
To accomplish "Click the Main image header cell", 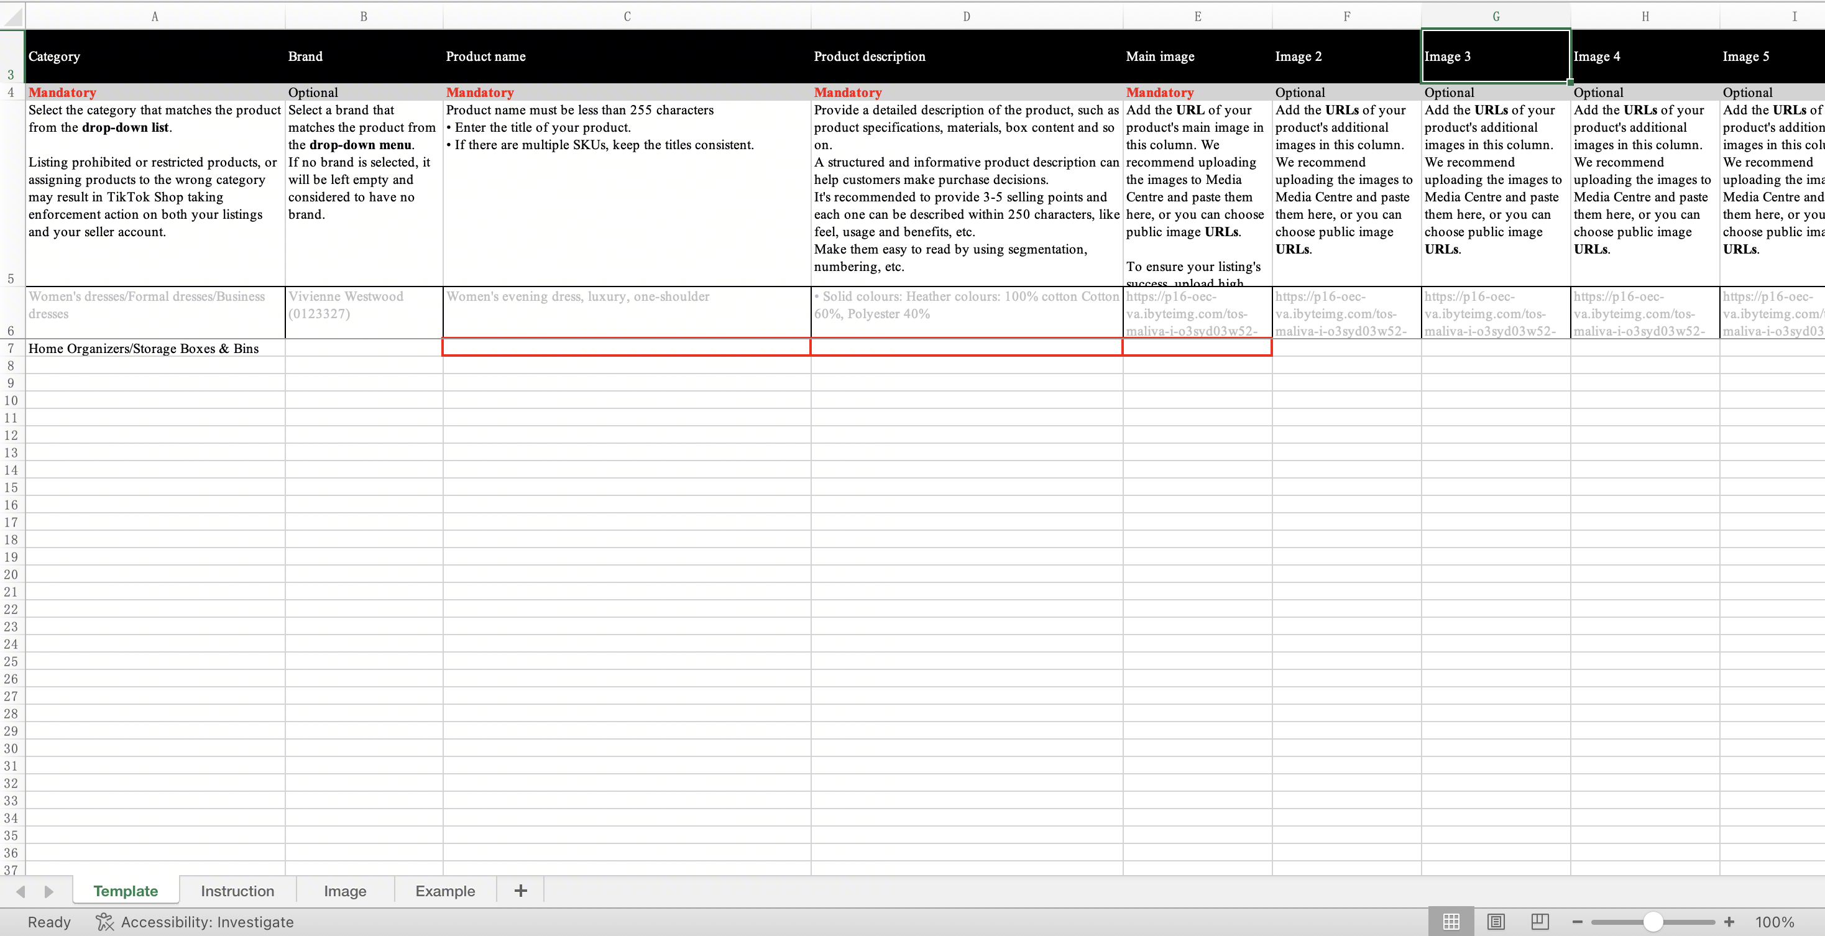I will [1197, 56].
